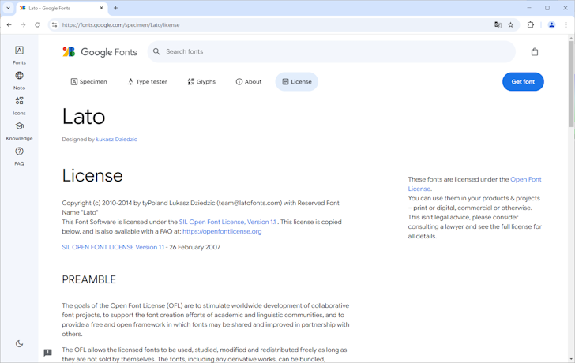Click the Search fonts input field
The height and width of the screenshot is (363, 575).
(332, 51)
